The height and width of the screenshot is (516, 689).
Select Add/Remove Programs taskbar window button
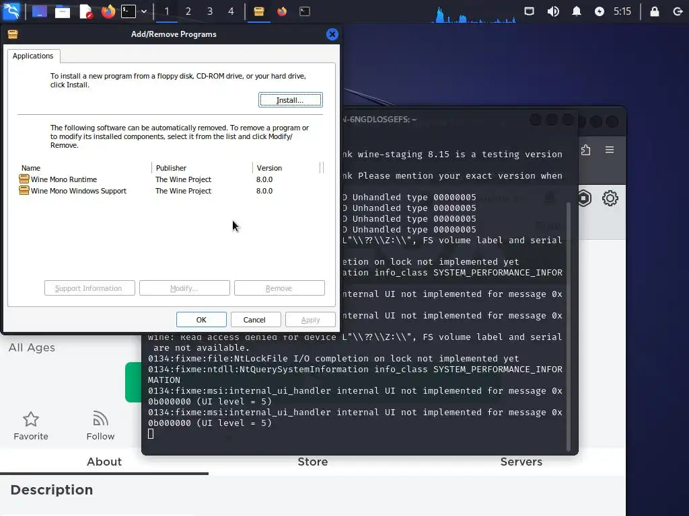tap(259, 11)
